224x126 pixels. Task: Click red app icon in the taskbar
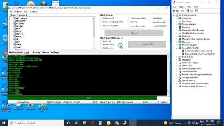coord(92,123)
